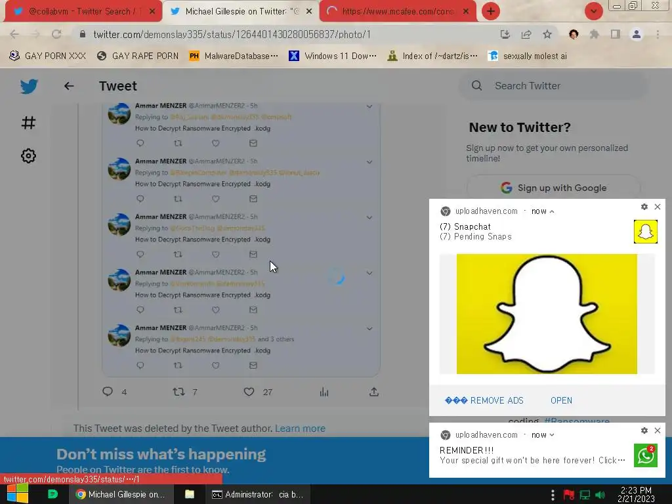This screenshot has width=672, height=504.
Task: Click the round avatar extension icon in toolbar
Action: tap(574, 34)
